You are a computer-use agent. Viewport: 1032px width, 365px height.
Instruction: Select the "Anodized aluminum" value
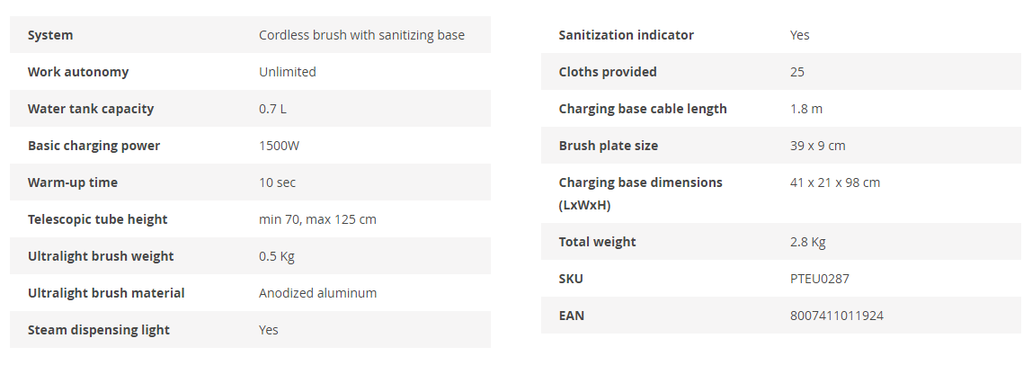pyautogui.click(x=317, y=293)
